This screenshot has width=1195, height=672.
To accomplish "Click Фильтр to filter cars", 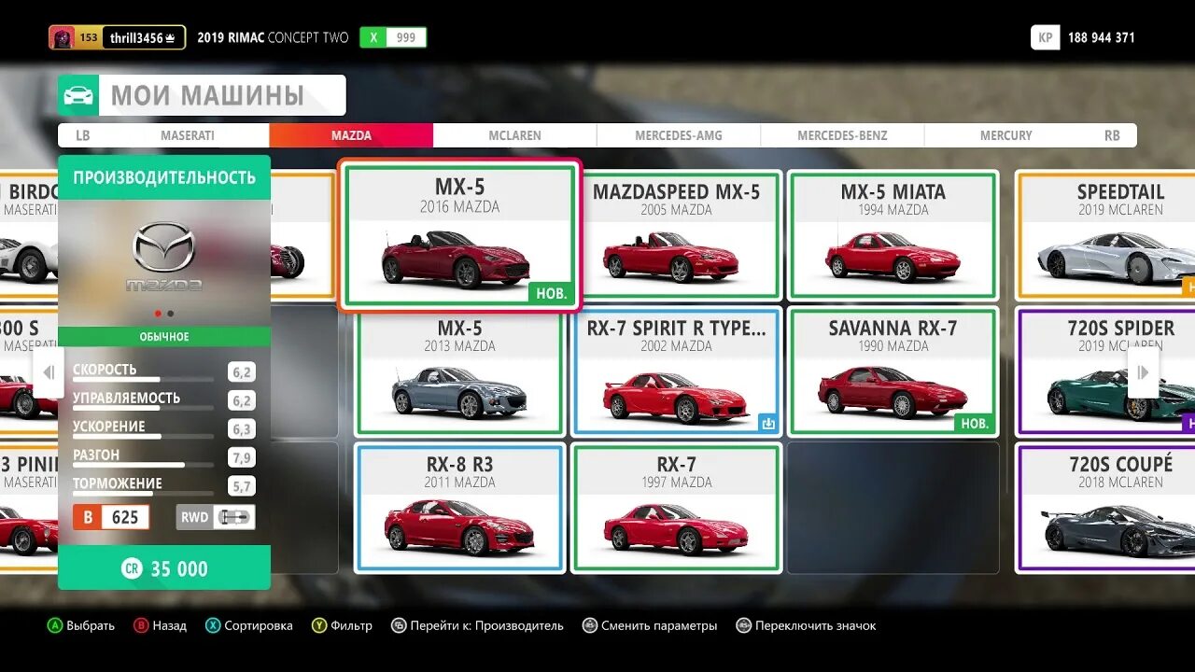I will coord(352,625).
